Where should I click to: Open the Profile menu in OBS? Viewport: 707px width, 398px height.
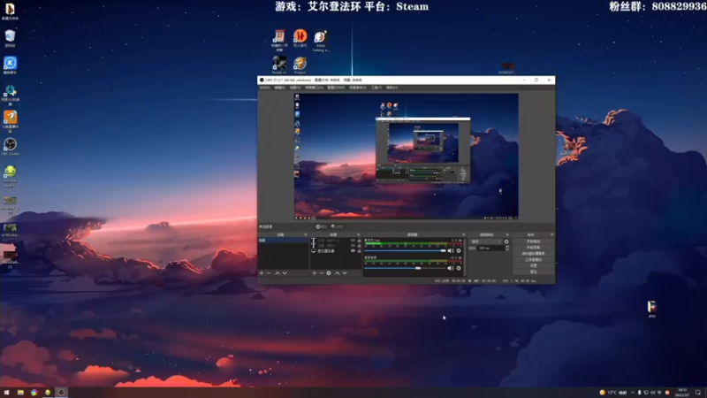click(x=336, y=88)
